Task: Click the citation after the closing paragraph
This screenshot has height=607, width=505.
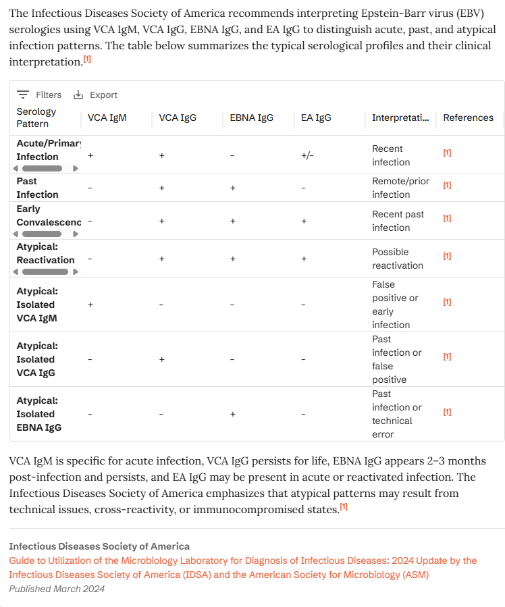Action: (344, 507)
